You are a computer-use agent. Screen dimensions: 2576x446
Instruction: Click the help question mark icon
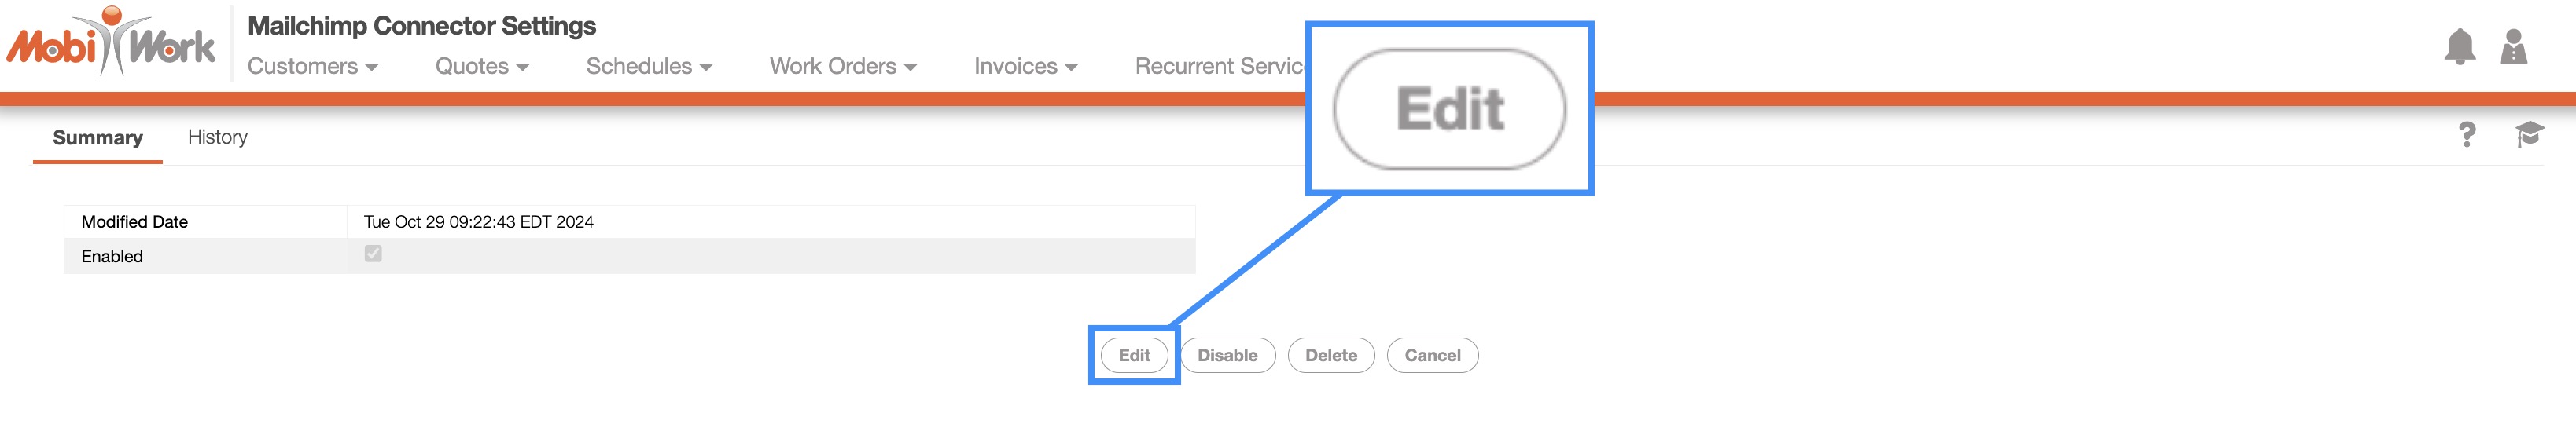coord(2467,135)
